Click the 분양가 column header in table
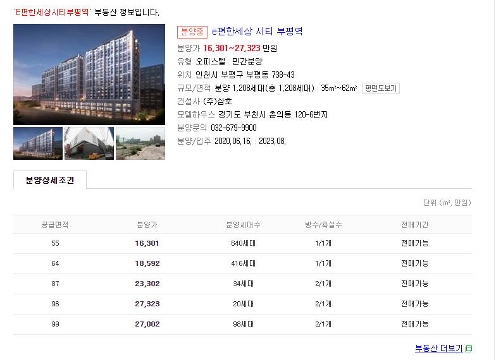The height and width of the screenshot is (360, 496). (147, 225)
